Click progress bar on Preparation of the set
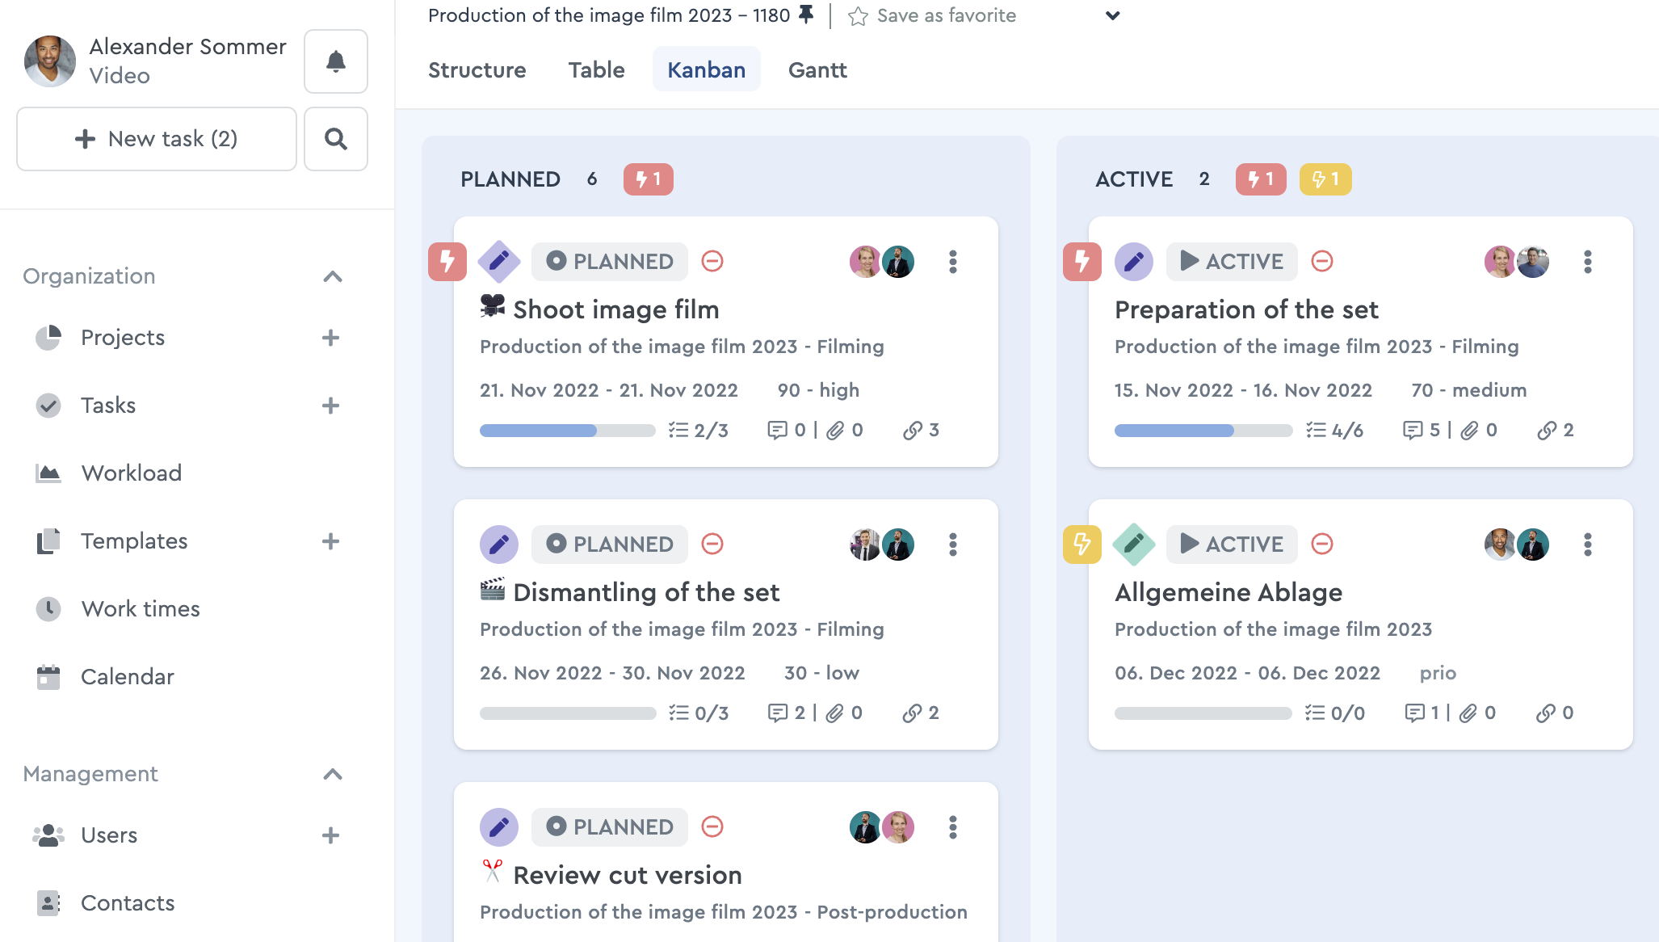This screenshot has height=942, width=1659. pos(1203,431)
